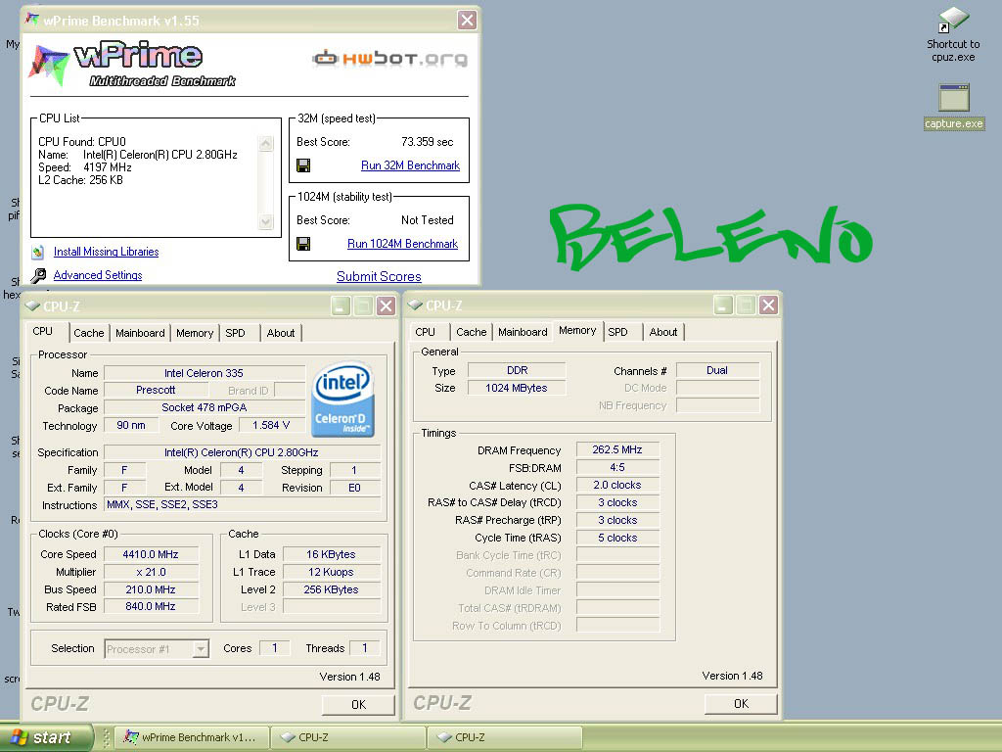Image resolution: width=1002 pixels, height=752 pixels.
Task: Click the Install Missing Libraries icon
Action: 38,252
